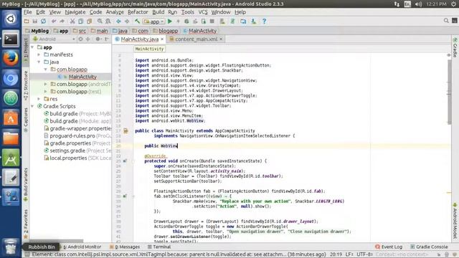Image resolution: width=459 pixels, height=258 pixels.
Task: Toggle the 2: Structure tool window
Action: pos(26,85)
